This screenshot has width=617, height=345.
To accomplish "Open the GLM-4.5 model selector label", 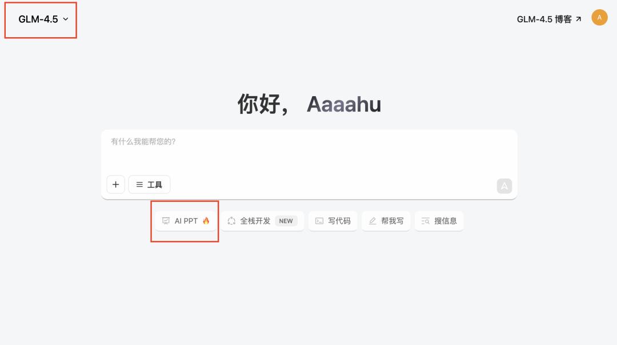I will coord(38,19).
